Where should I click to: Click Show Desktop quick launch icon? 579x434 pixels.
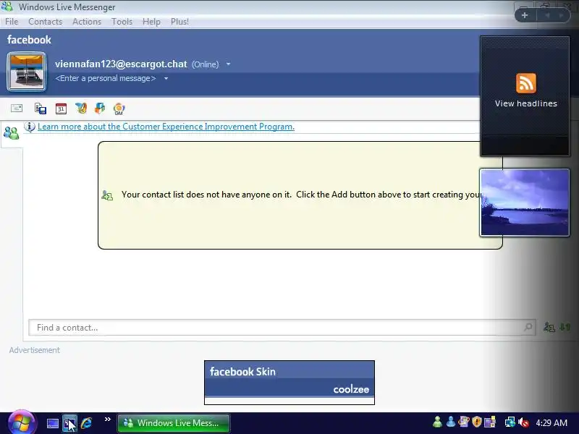pos(52,423)
